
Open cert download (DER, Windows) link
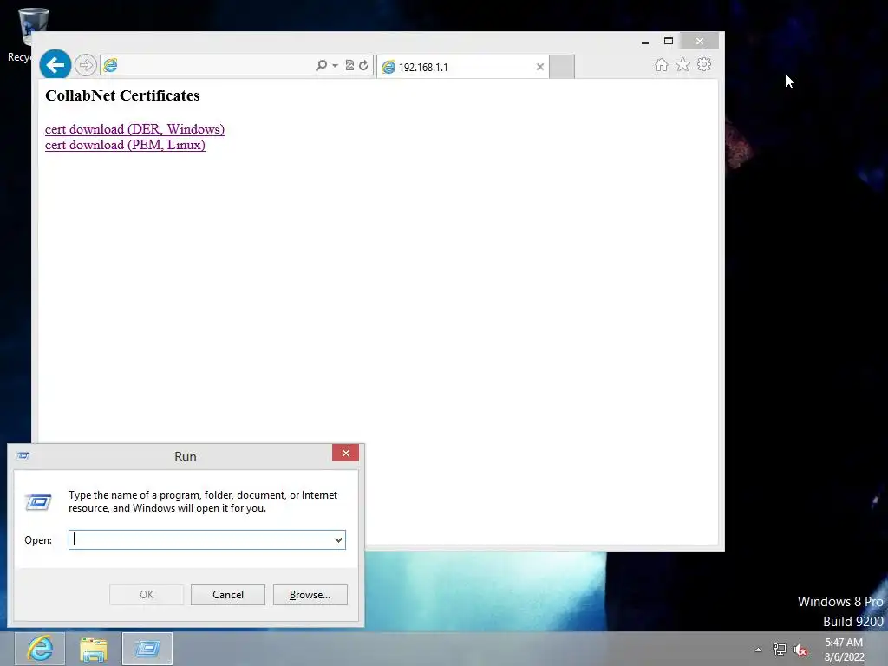tap(134, 129)
